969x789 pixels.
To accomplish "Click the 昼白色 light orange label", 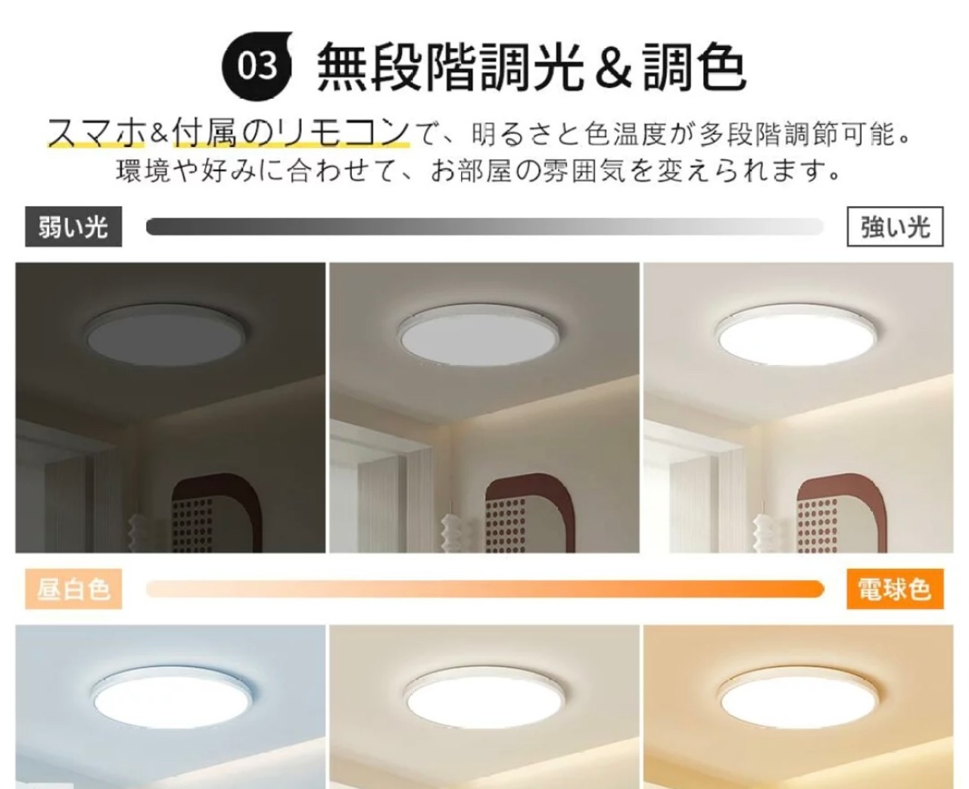I will [73, 588].
